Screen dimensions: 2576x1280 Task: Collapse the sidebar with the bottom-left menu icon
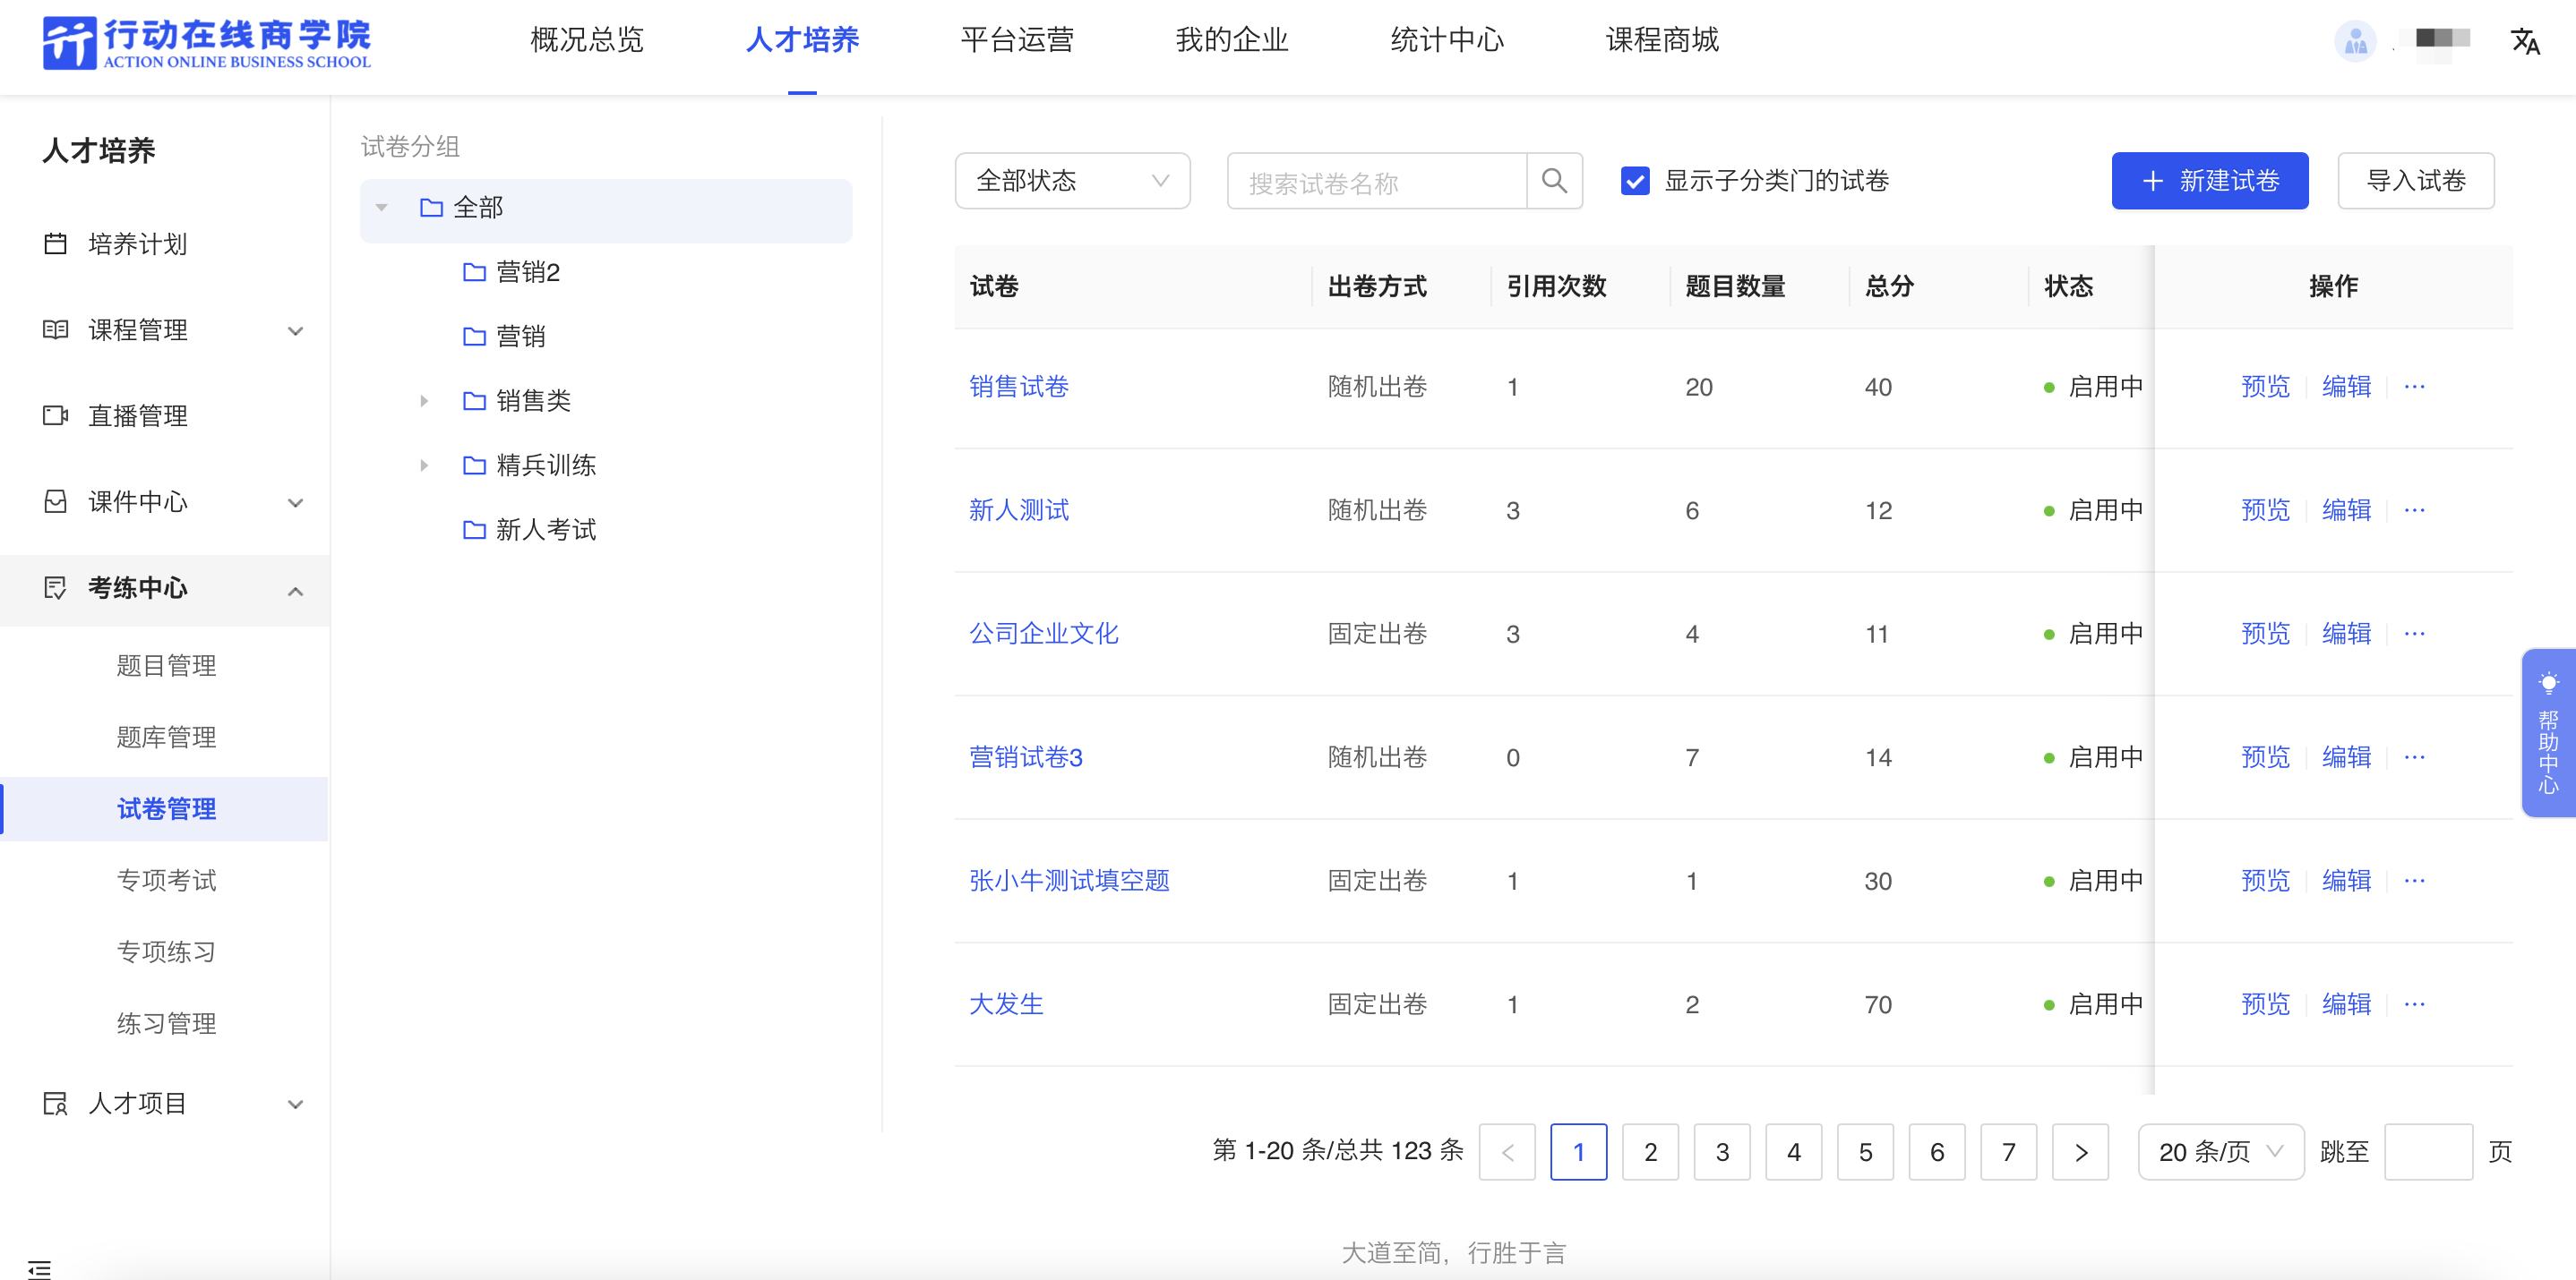point(40,1269)
